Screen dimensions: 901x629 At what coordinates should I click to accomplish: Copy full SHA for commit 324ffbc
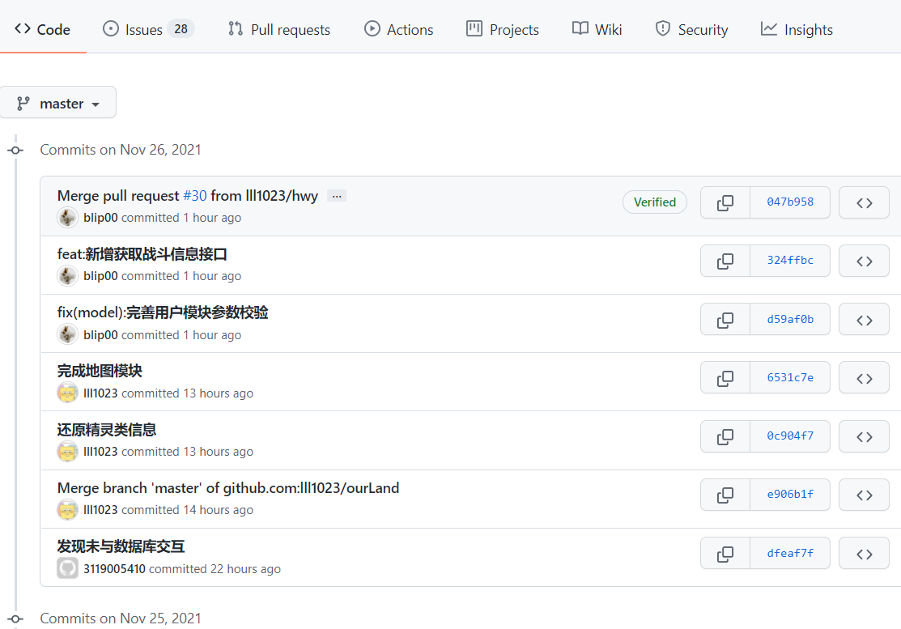tap(725, 261)
